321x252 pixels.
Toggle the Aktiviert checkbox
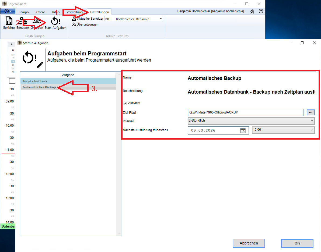coord(125,103)
